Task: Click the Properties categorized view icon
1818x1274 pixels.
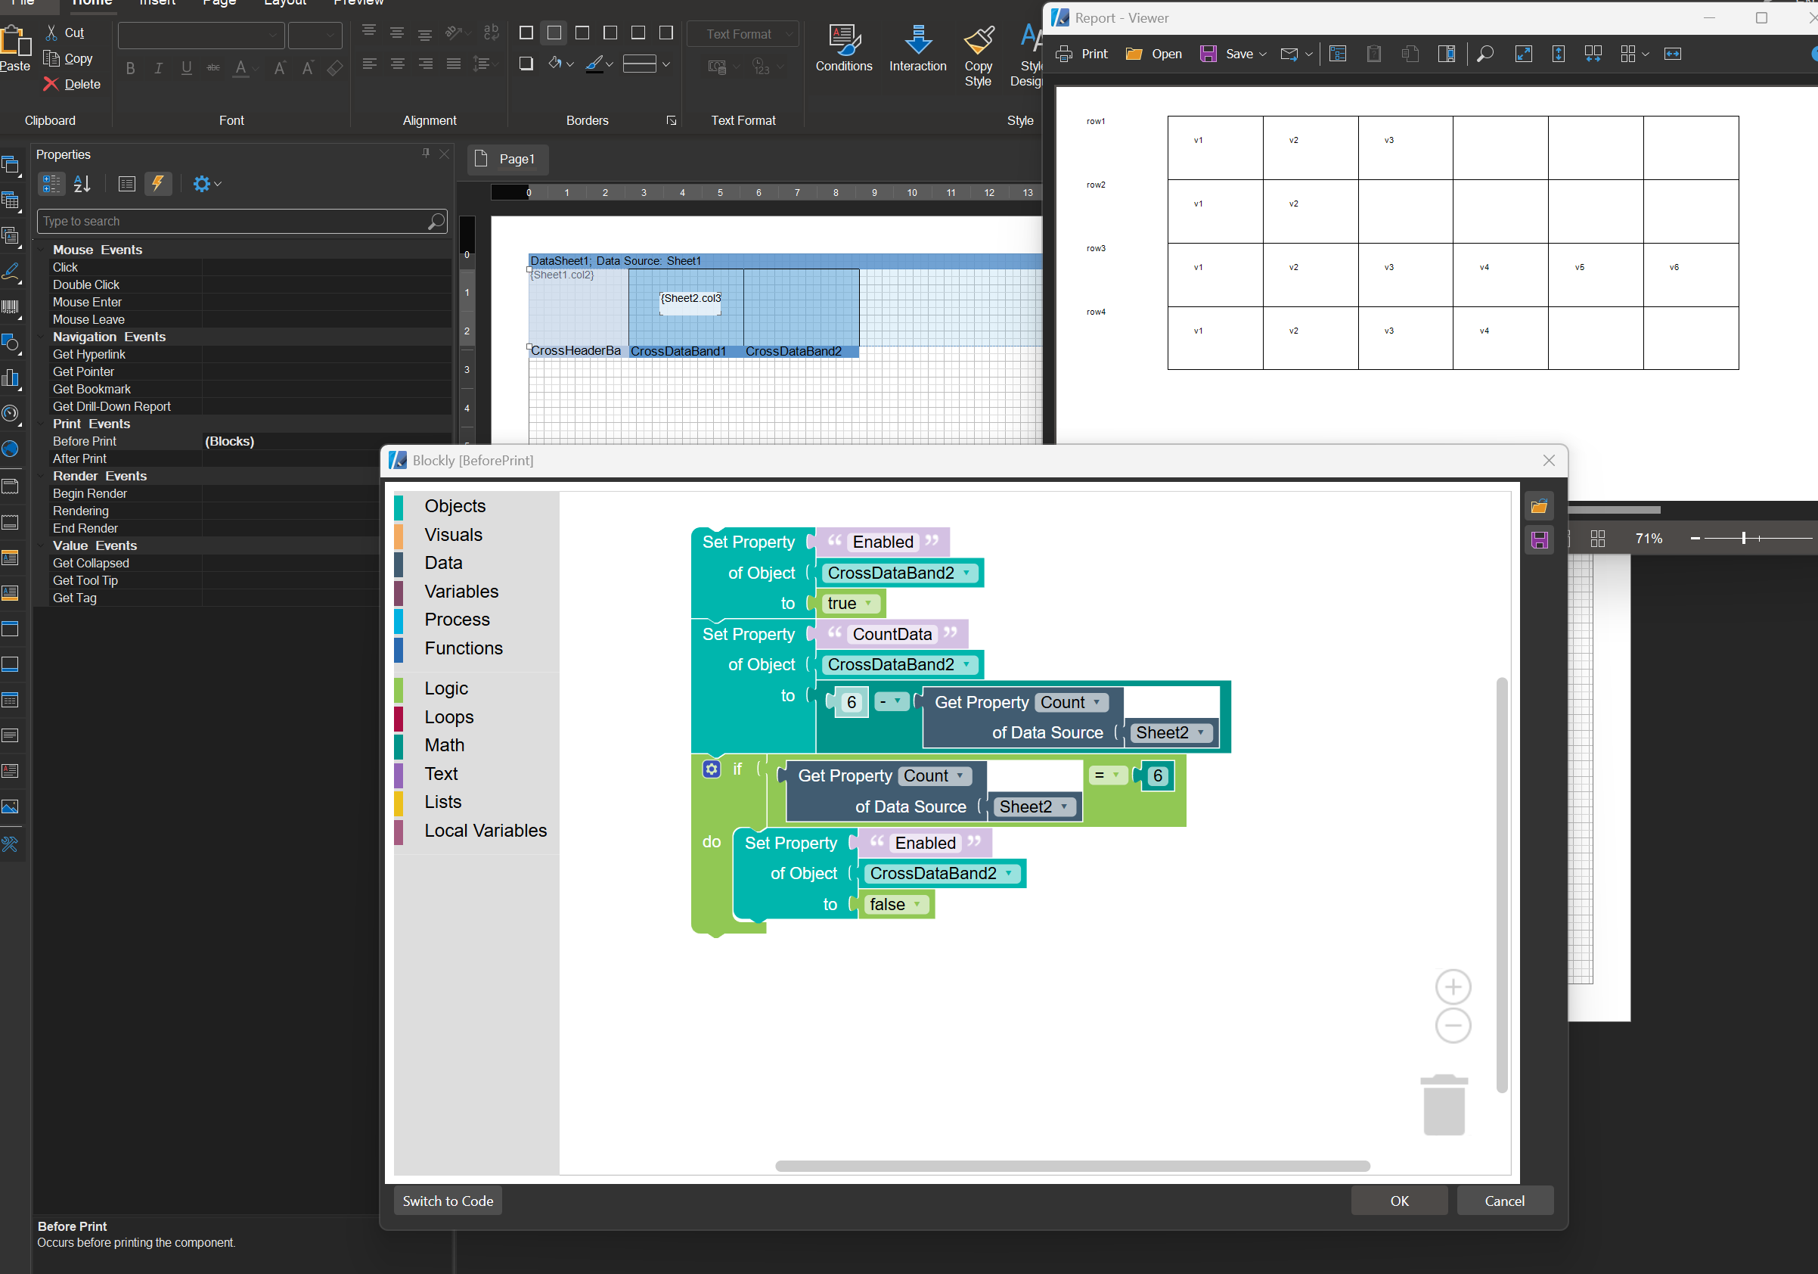Action: point(51,184)
